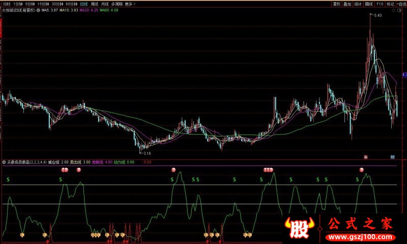Click the 3.16 low price label
Screen dimensions: 407x244
click(147, 153)
